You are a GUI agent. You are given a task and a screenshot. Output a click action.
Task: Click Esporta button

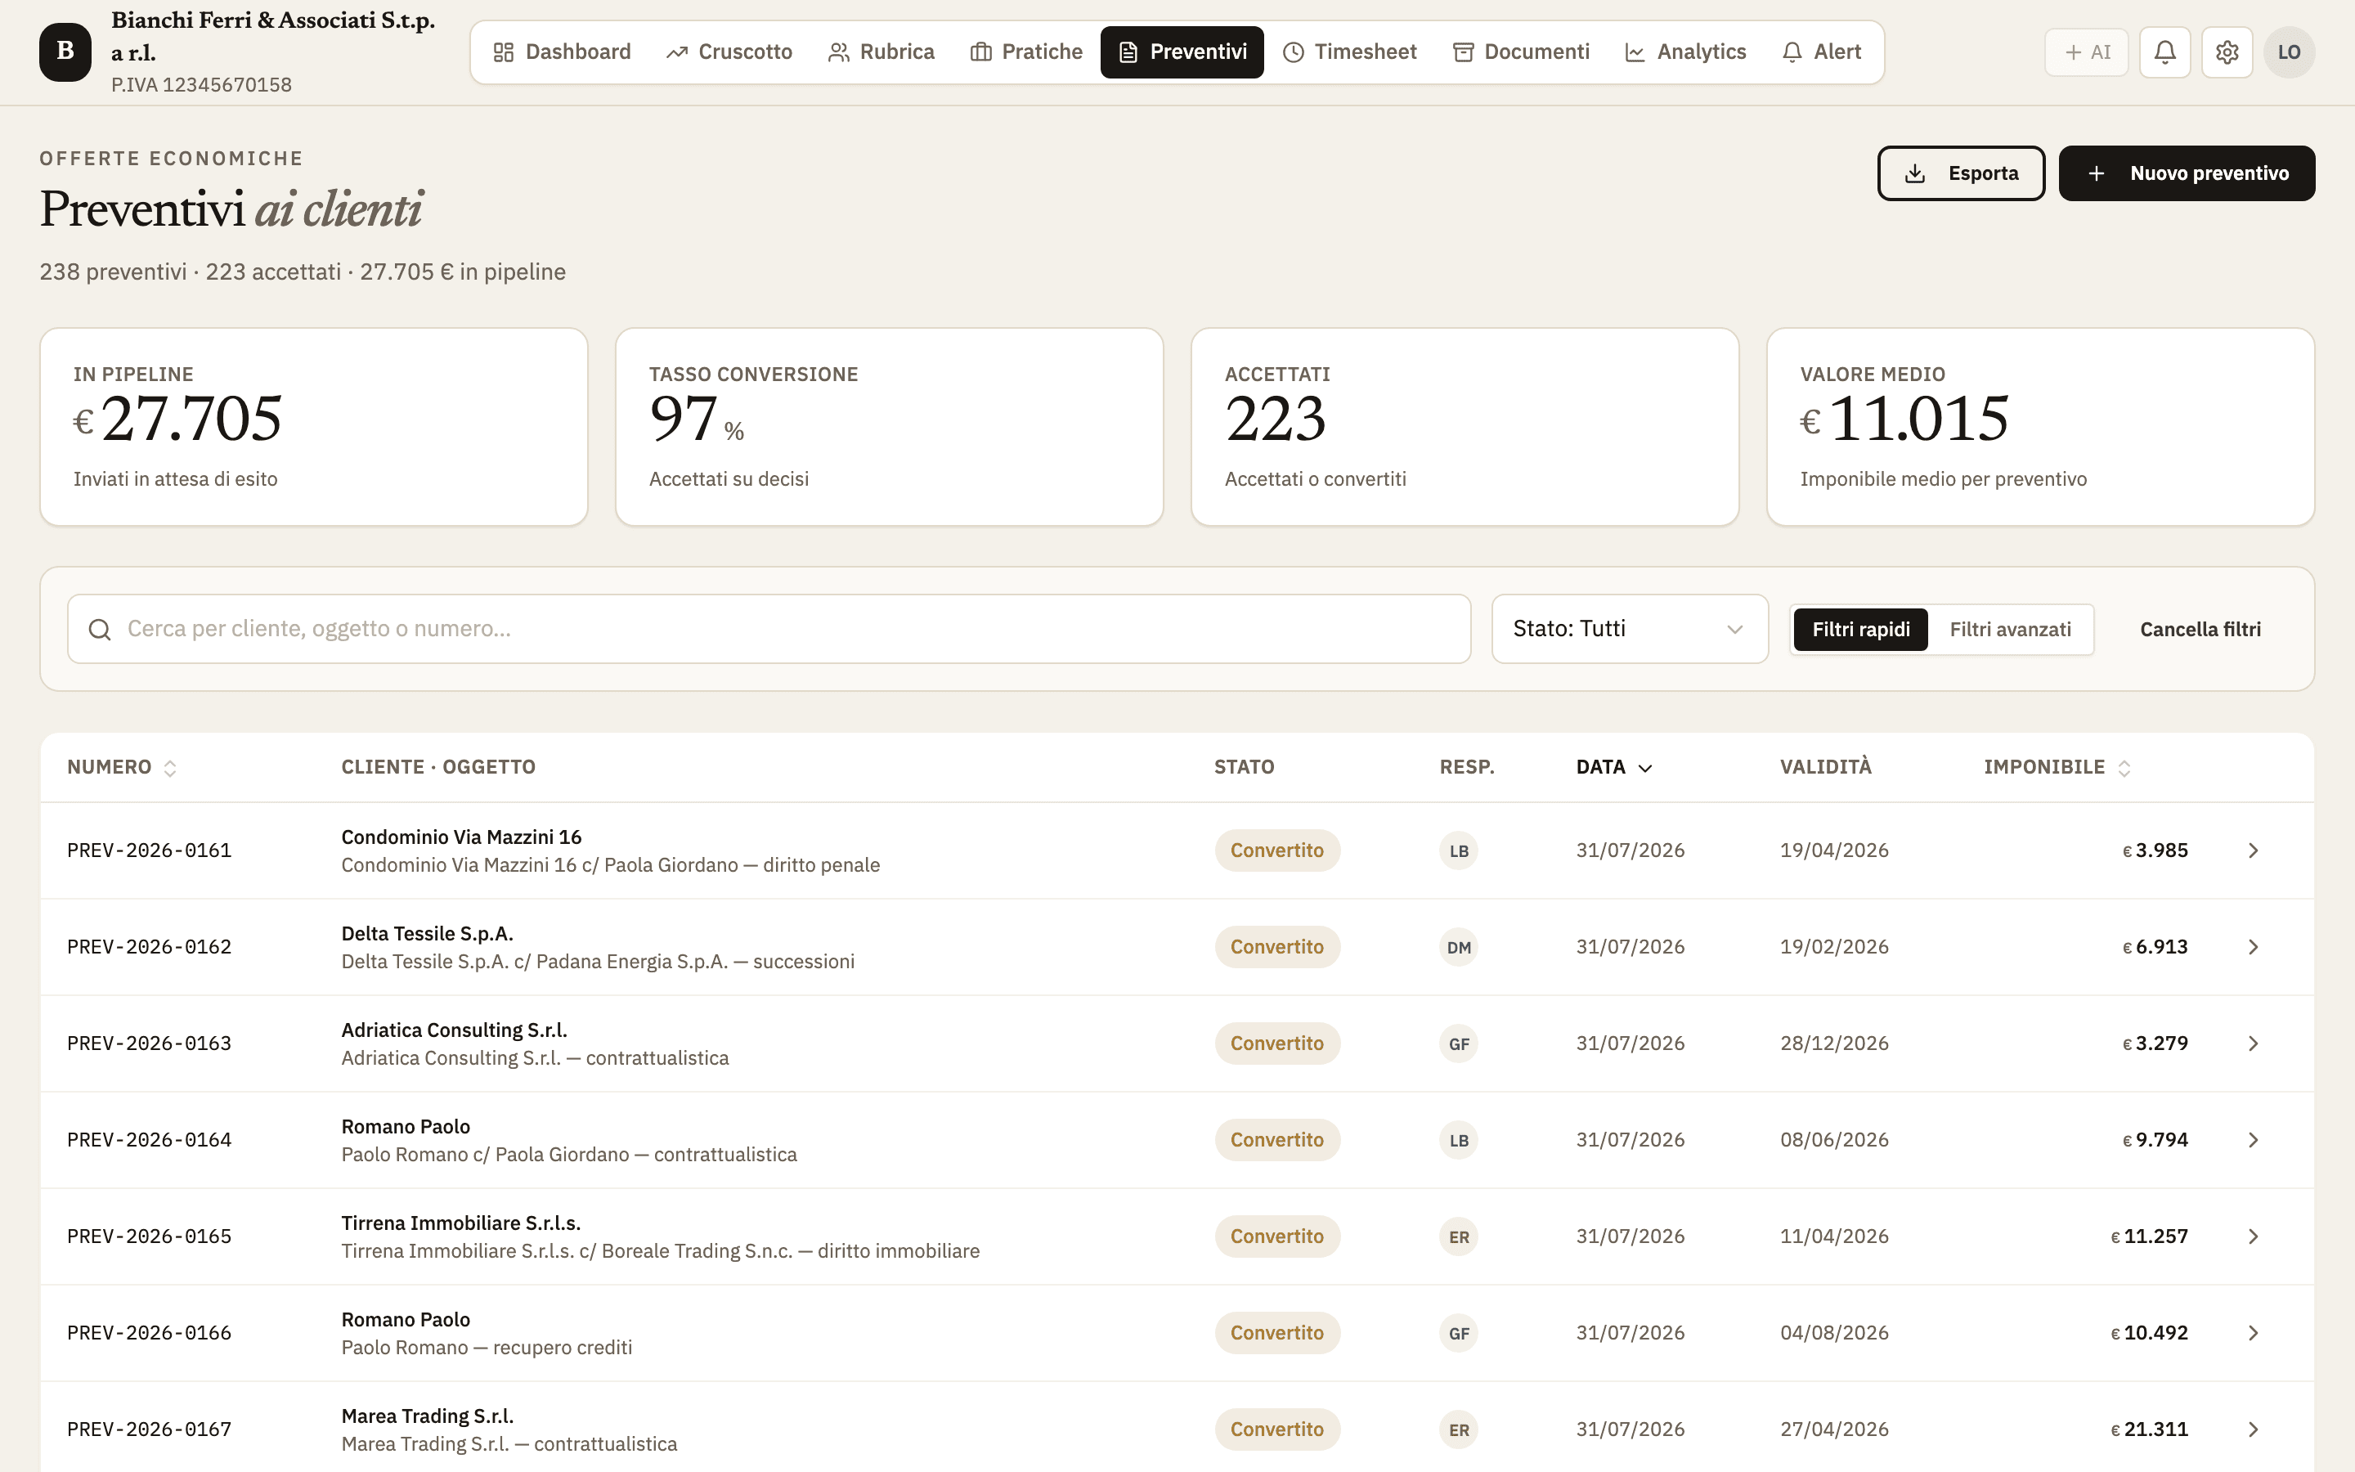point(1961,173)
